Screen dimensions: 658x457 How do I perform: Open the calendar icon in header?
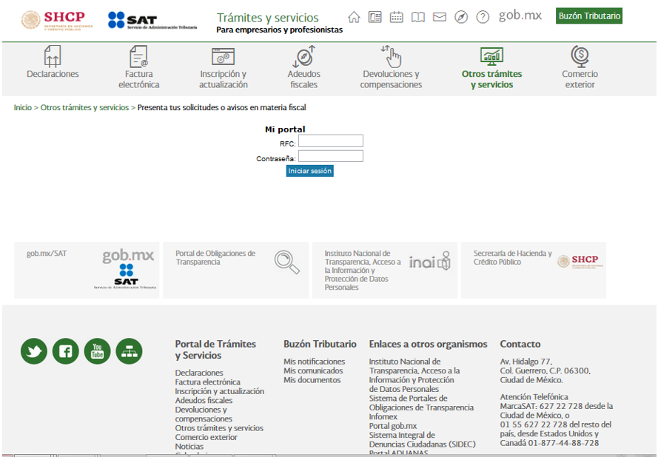pos(396,17)
